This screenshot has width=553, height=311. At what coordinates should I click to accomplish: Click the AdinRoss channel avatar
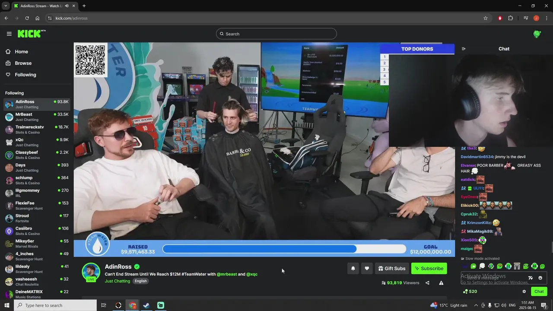click(91, 272)
